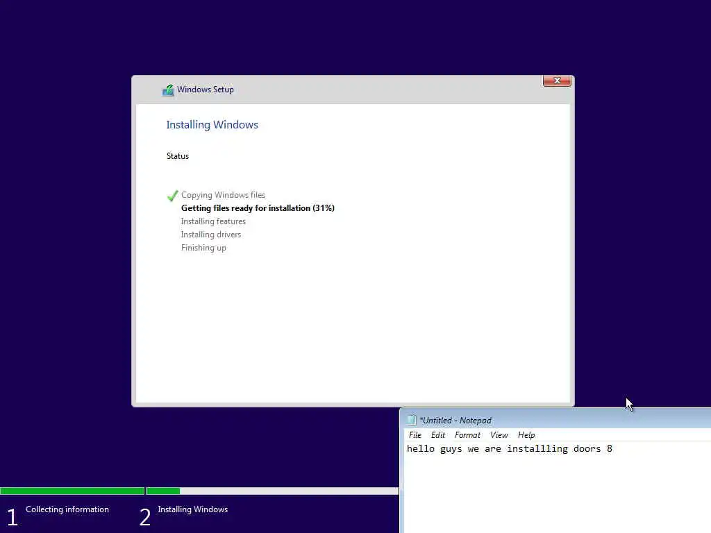
Task: Open the File menu in Notepad
Action: pyautogui.click(x=415, y=435)
